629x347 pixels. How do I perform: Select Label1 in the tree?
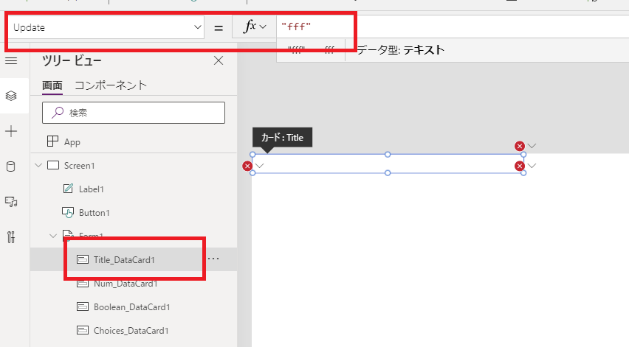point(92,189)
